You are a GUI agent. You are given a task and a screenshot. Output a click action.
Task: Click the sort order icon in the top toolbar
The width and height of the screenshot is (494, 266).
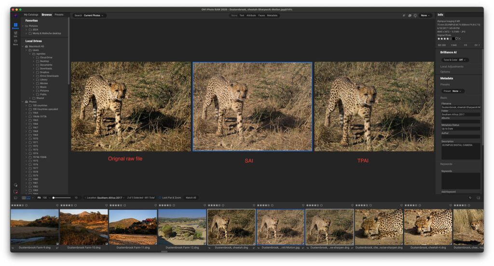[x=404, y=15]
